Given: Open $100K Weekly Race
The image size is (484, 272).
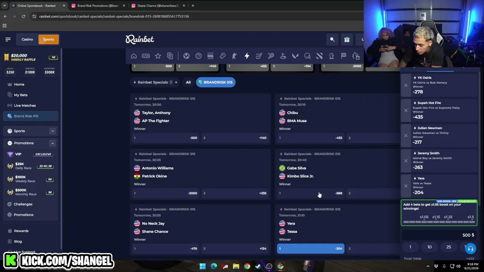Looking at the screenshot, I should coord(30,179).
